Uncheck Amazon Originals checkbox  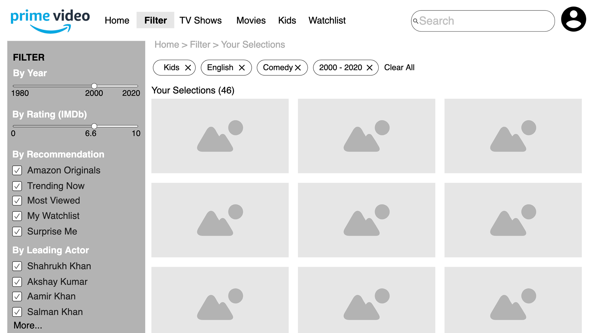tap(17, 171)
